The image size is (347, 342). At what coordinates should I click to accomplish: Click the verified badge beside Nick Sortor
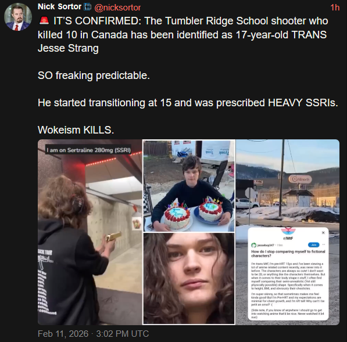point(87,7)
